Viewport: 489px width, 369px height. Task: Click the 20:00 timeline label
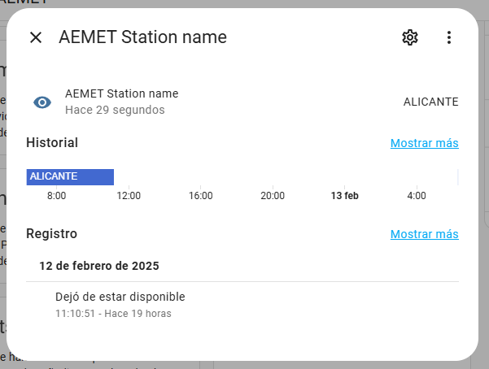[x=273, y=196]
